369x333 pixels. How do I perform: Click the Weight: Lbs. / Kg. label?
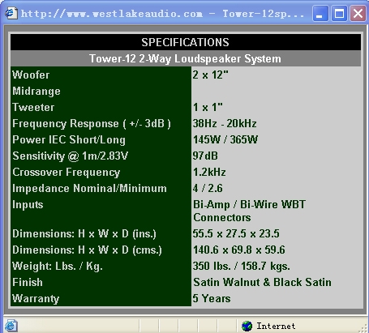point(58,267)
